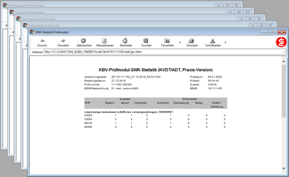Go back with the Zurück arrow

click(x=42, y=42)
